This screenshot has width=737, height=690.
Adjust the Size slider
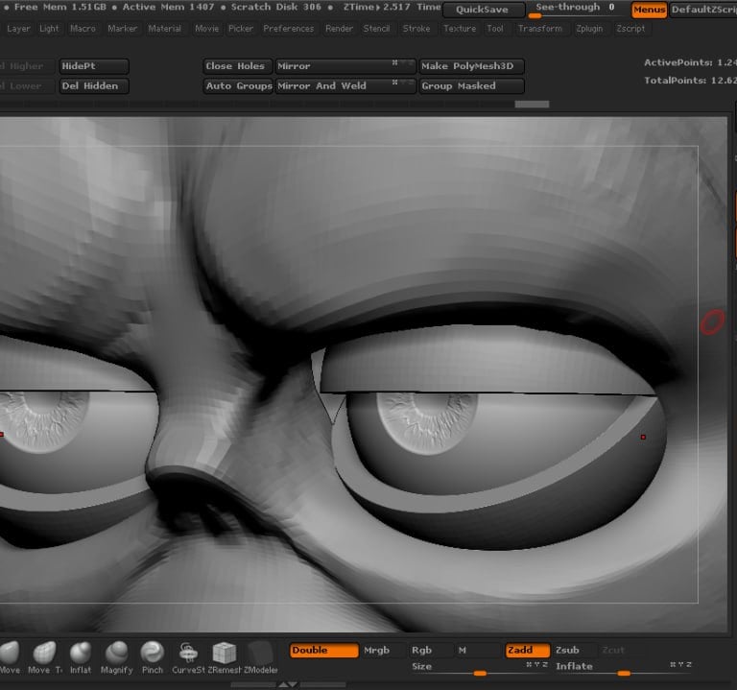[x=480, y=669]
